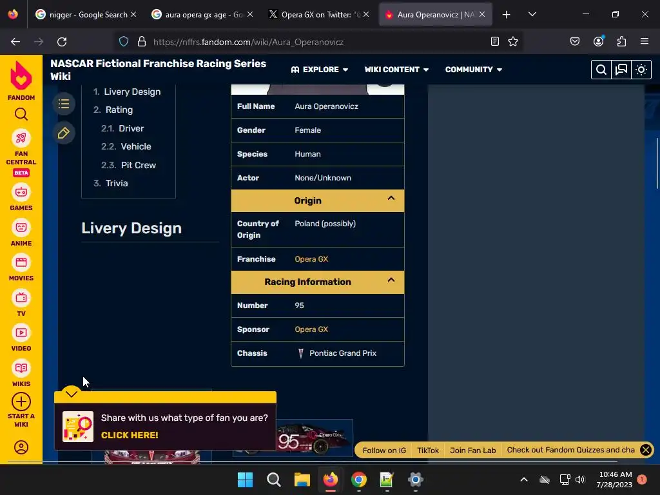Jump to Rating in contents
The width and height of the screenshot is (660, 495).
tap(119, 110)
